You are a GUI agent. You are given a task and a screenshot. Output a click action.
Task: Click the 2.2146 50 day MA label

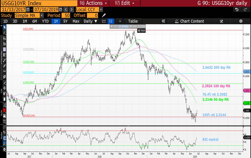215,100
